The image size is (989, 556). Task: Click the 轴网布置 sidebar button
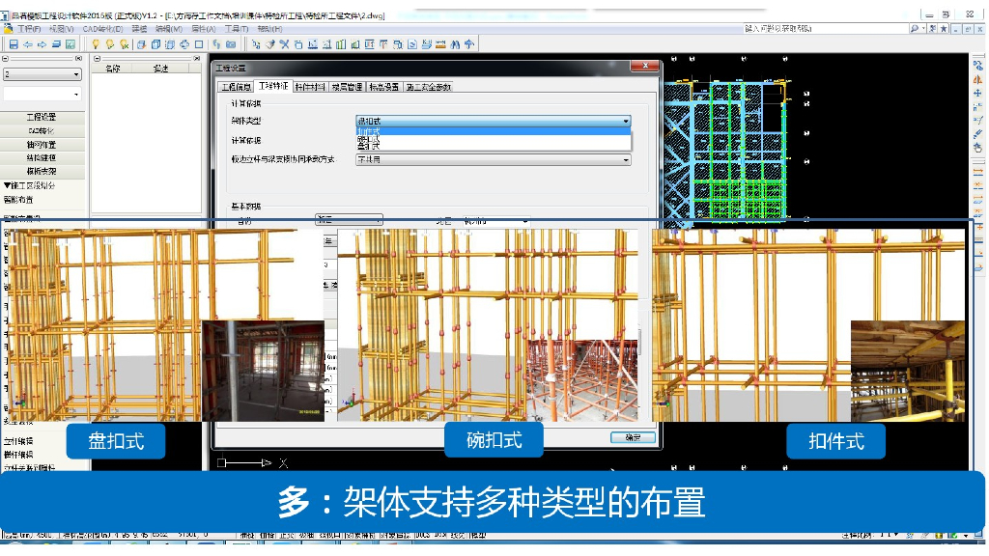(42, 145)
